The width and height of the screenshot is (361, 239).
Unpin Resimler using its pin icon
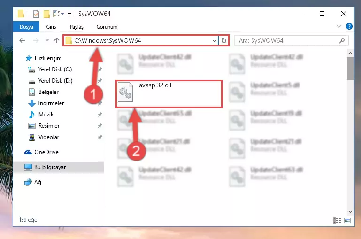tap(100, 126)
